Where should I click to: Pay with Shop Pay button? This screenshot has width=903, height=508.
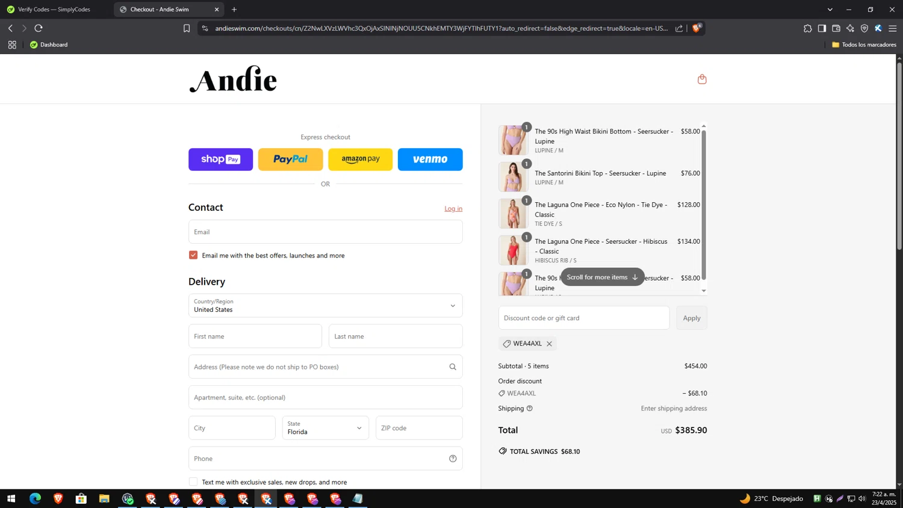(x=220, y=160)
